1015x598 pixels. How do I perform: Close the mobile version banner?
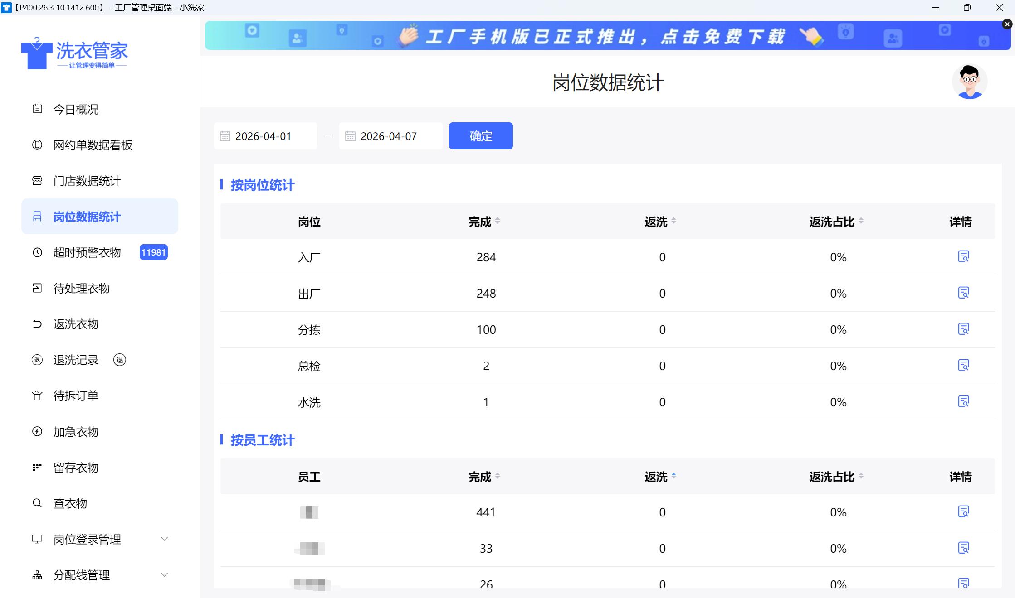[1007, 24]
